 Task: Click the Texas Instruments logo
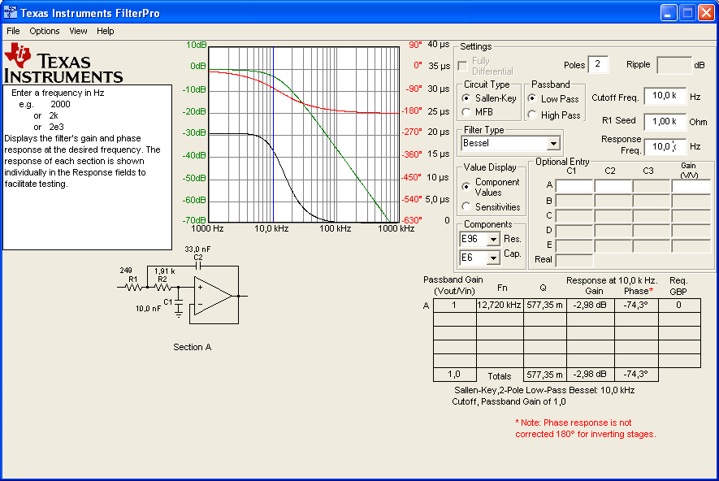point(63,63)
